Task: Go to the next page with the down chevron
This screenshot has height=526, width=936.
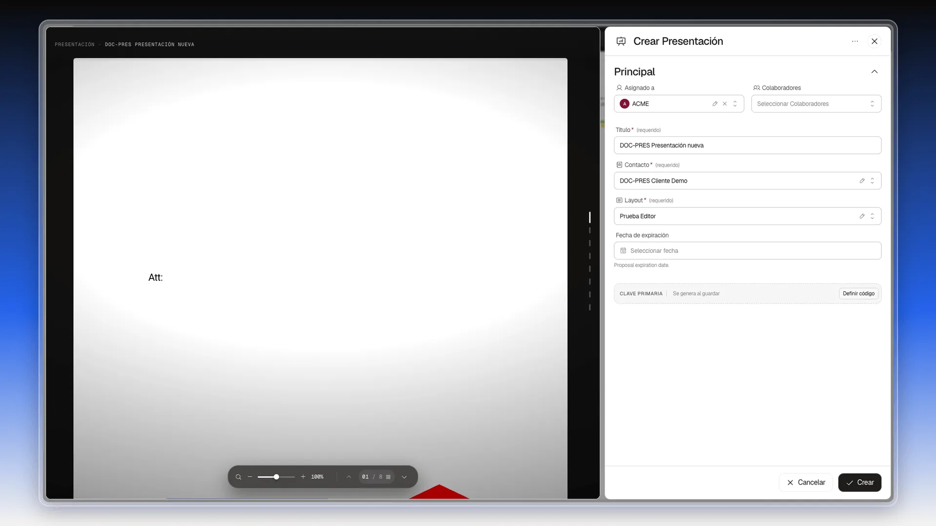Action: pos(404,477)
